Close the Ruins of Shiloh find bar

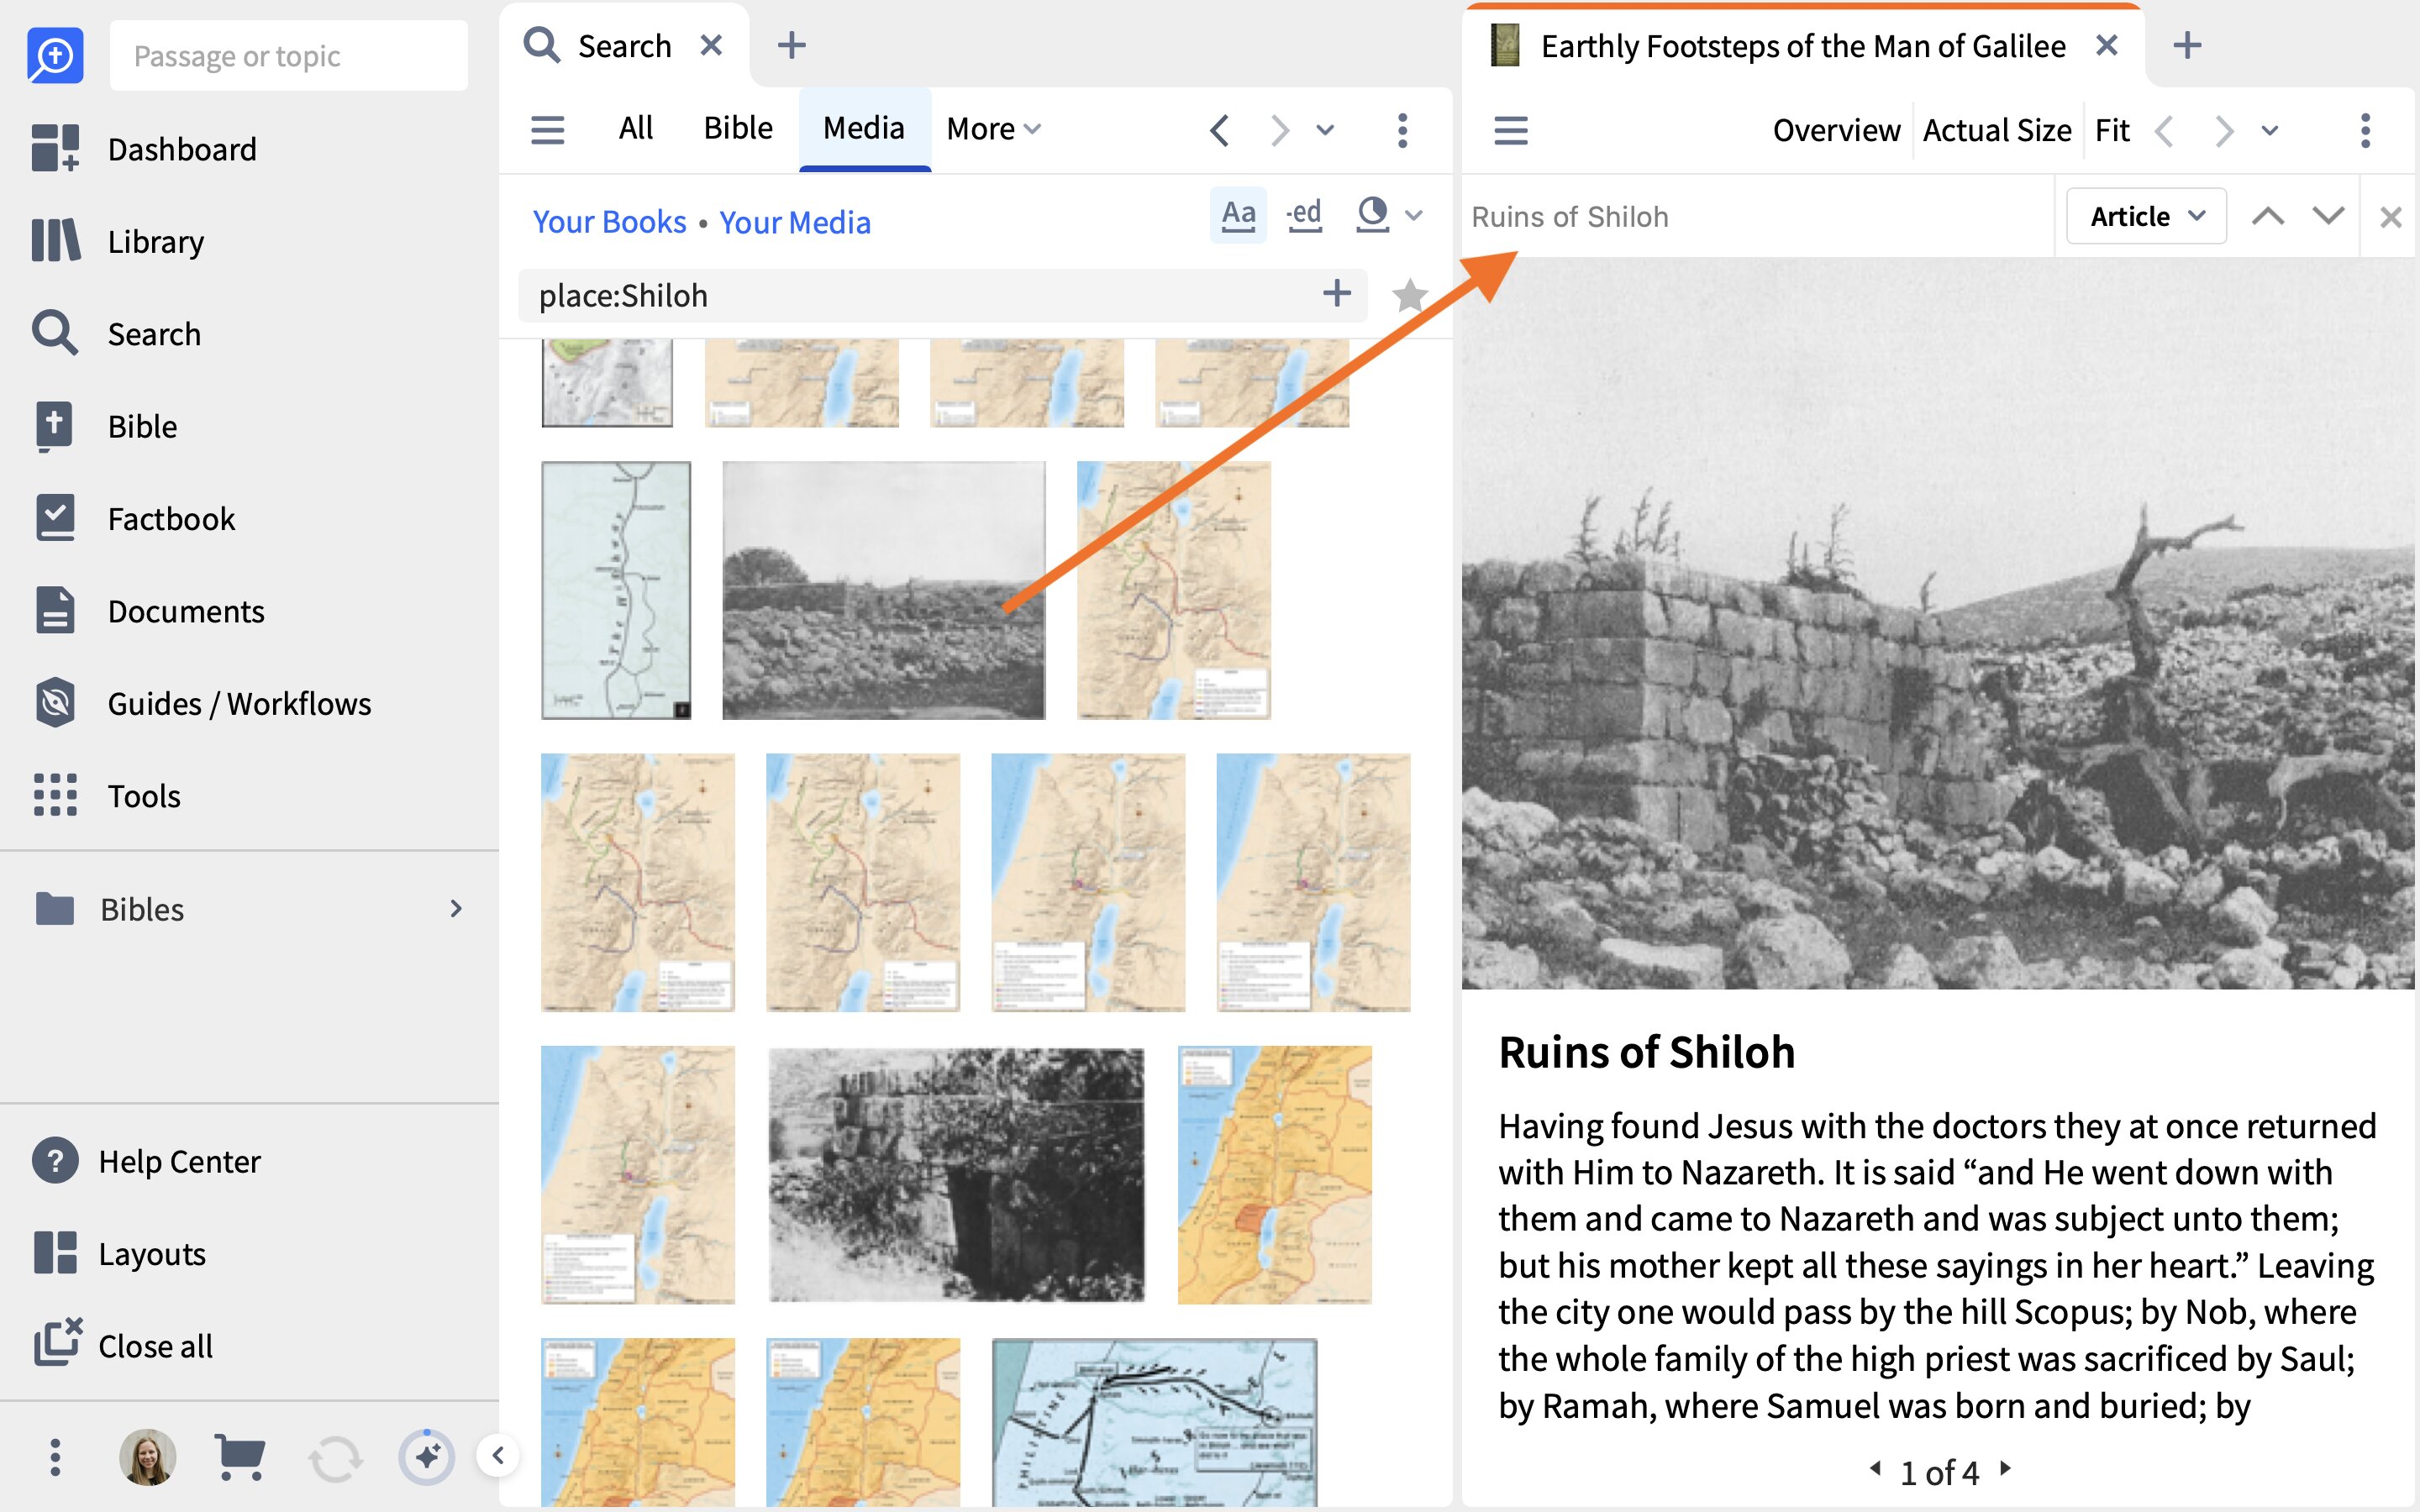click(2391, 217)
